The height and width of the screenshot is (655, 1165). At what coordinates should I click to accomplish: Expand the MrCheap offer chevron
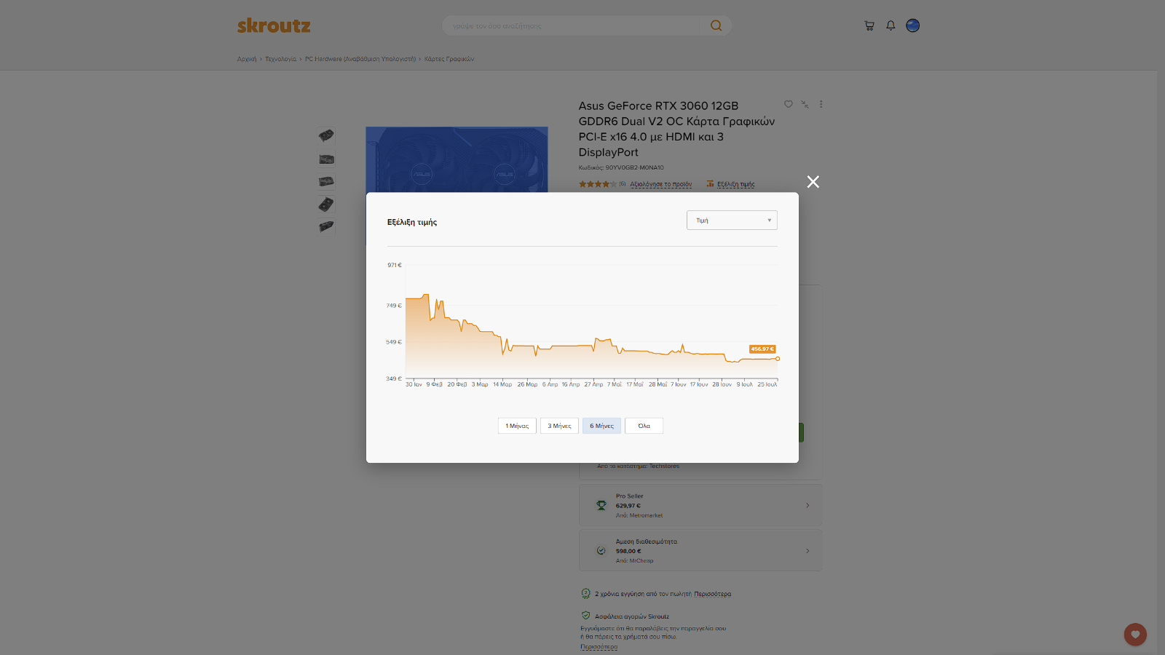click(x=807, y=551)
